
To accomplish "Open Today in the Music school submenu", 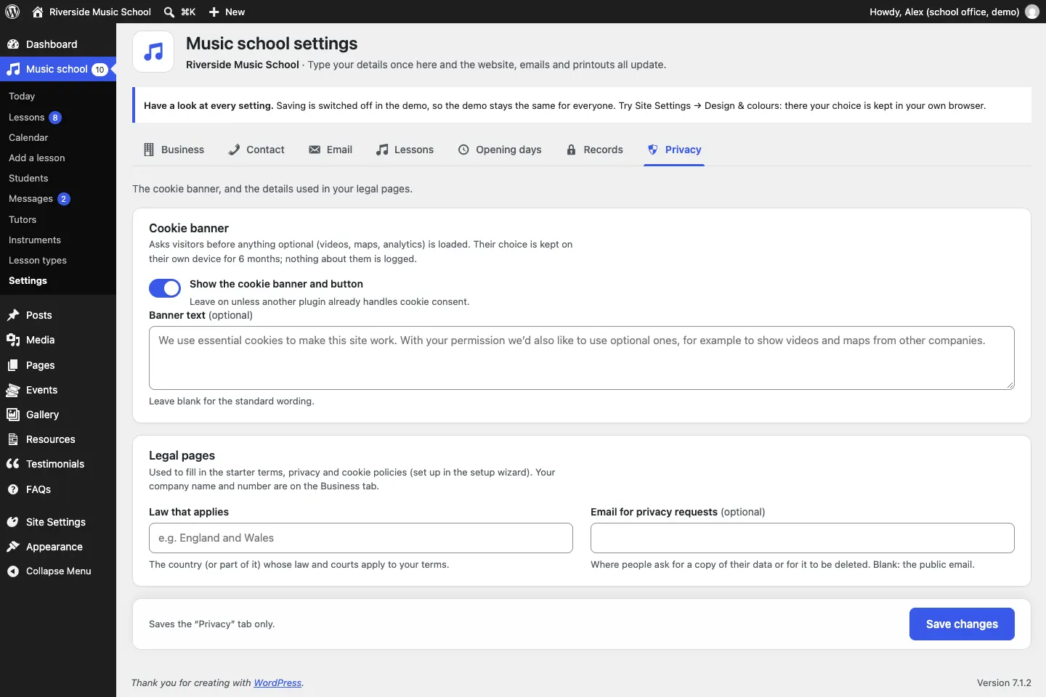I will click(x=58, y=97).
